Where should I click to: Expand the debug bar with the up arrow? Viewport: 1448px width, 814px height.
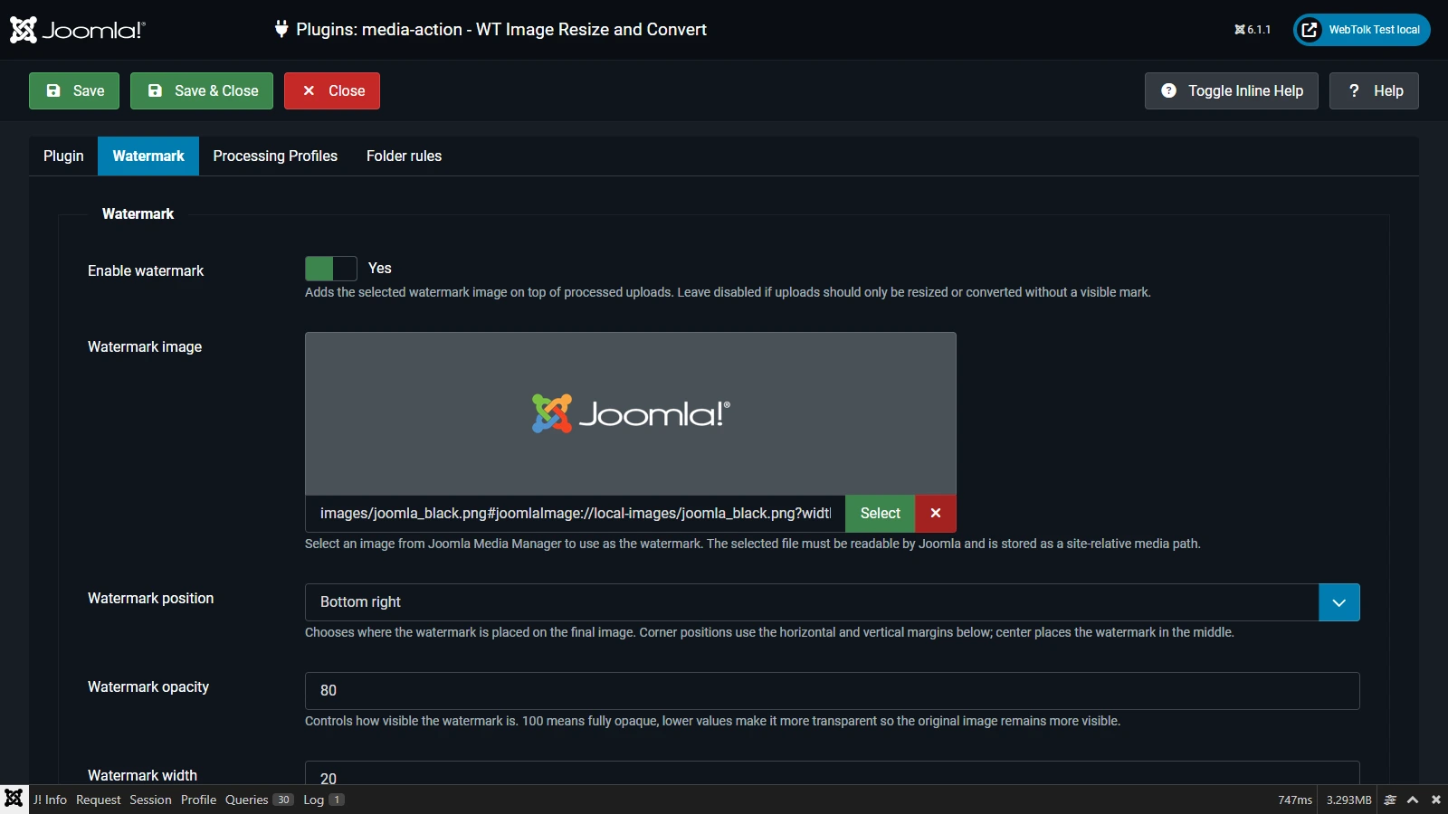point(1413,800)
